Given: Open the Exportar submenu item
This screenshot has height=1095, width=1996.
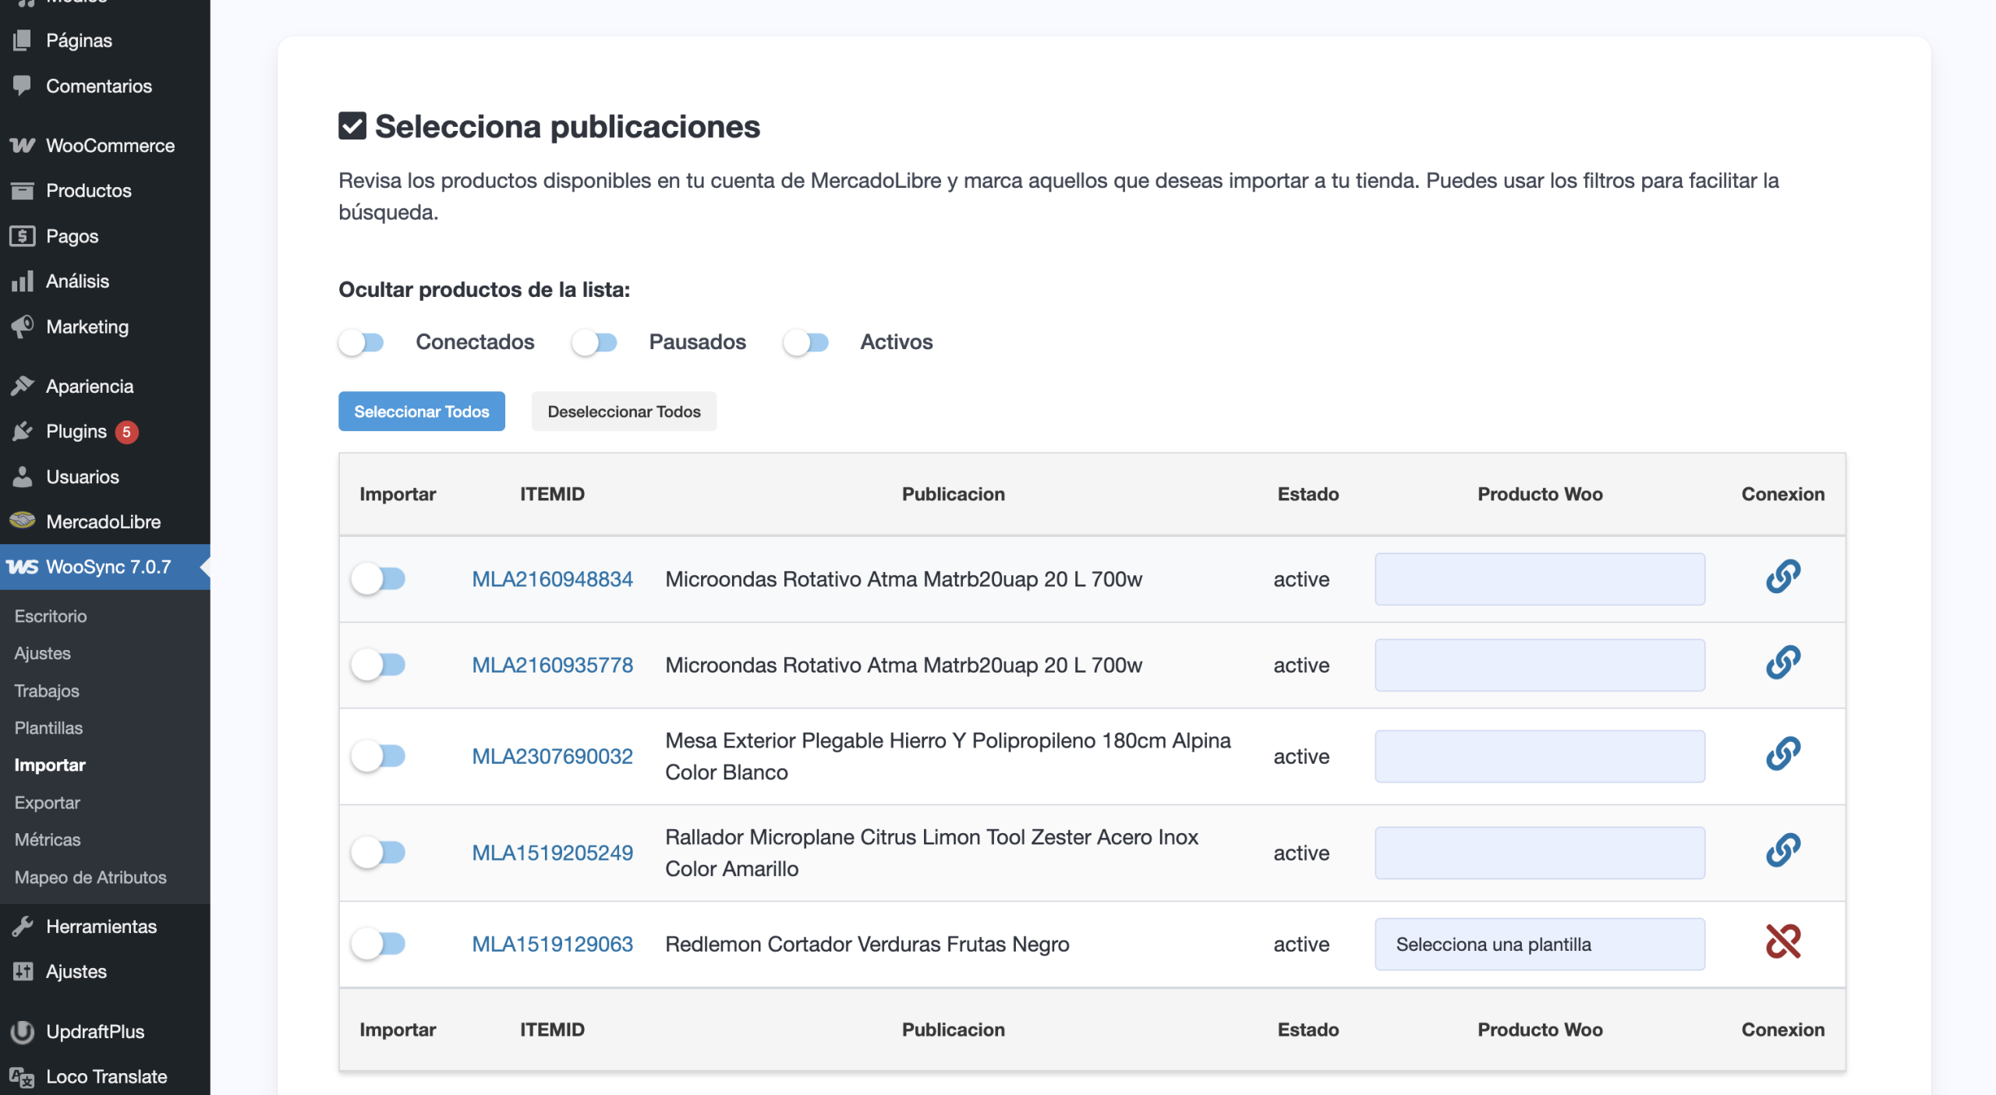Looking at the screenshot, I should (47, 803).
